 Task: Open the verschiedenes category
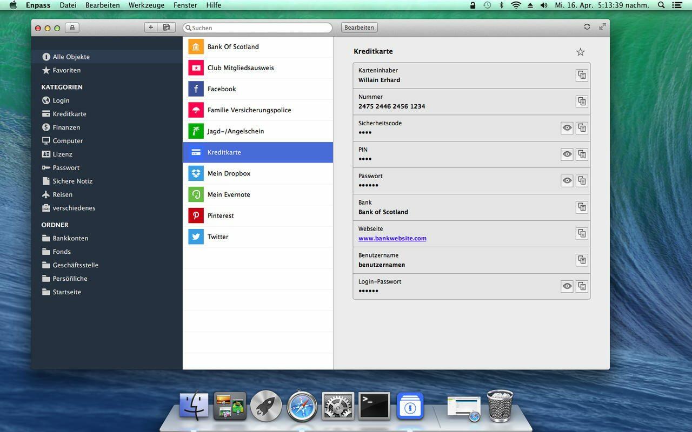(x=107, y=208)
